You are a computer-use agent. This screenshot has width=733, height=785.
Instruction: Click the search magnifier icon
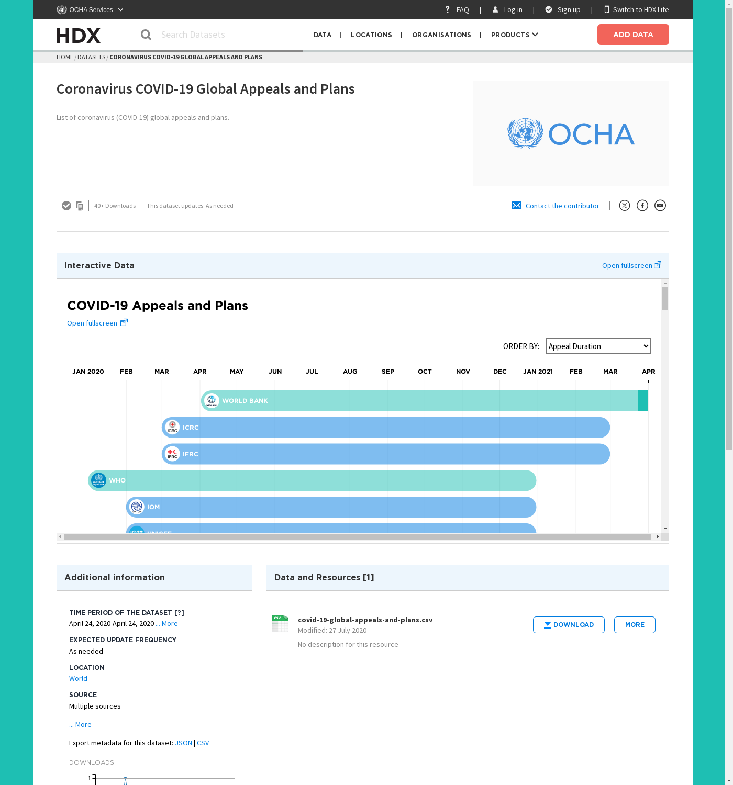click(x=146, y=35)
